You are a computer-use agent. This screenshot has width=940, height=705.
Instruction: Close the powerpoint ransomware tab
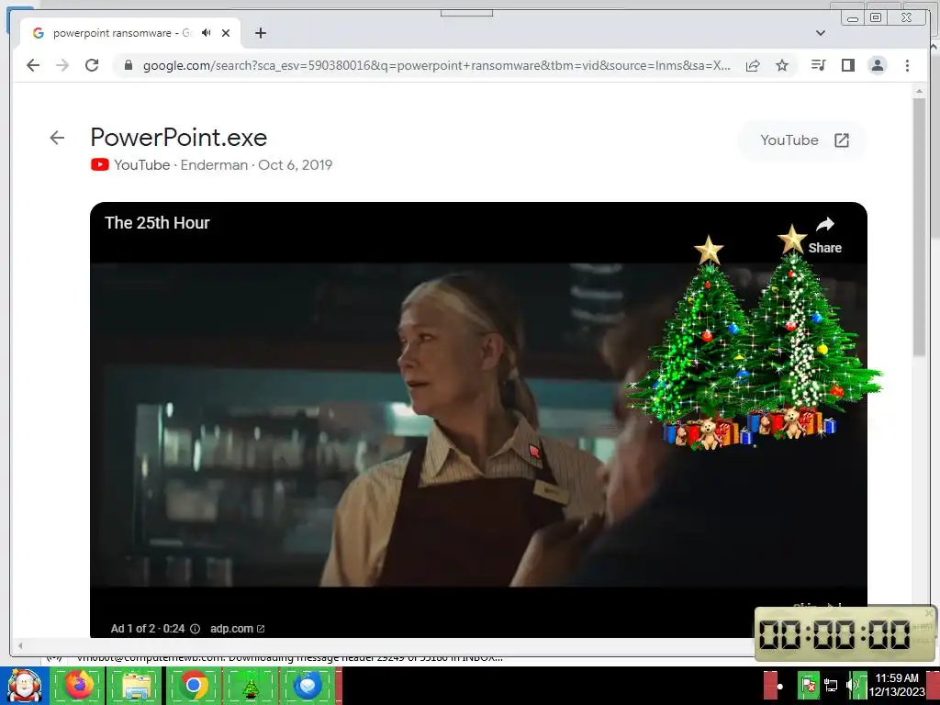(226, 33)
